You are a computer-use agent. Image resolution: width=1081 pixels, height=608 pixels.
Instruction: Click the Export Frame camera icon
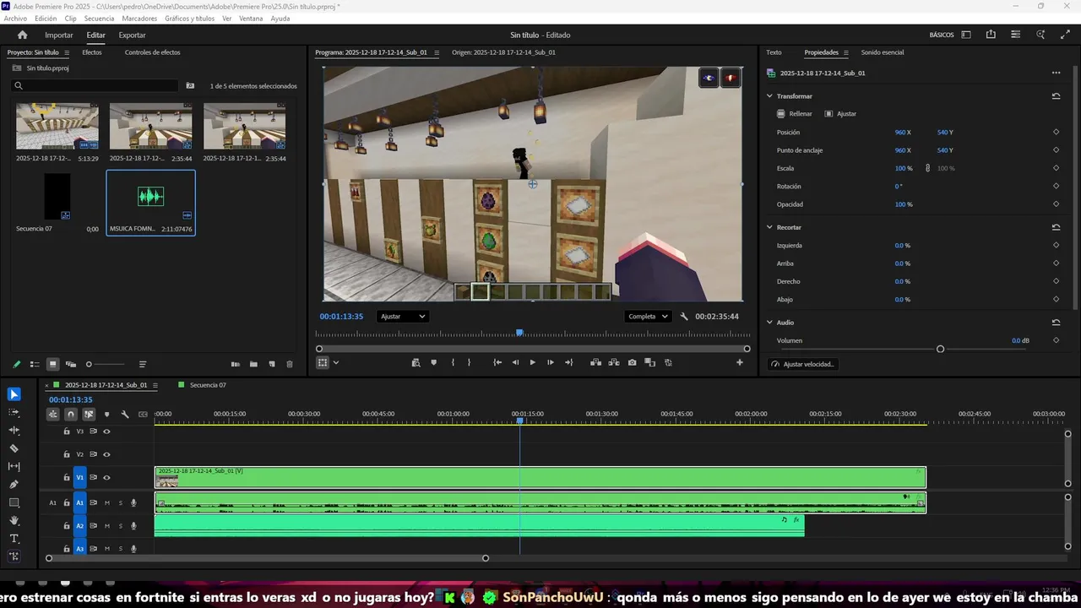pyautogui.click(x=632, y=362)
